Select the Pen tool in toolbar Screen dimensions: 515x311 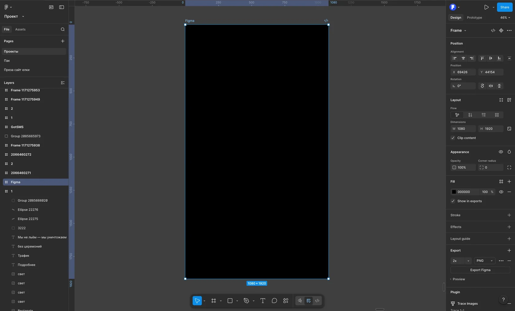coord(246,301)
